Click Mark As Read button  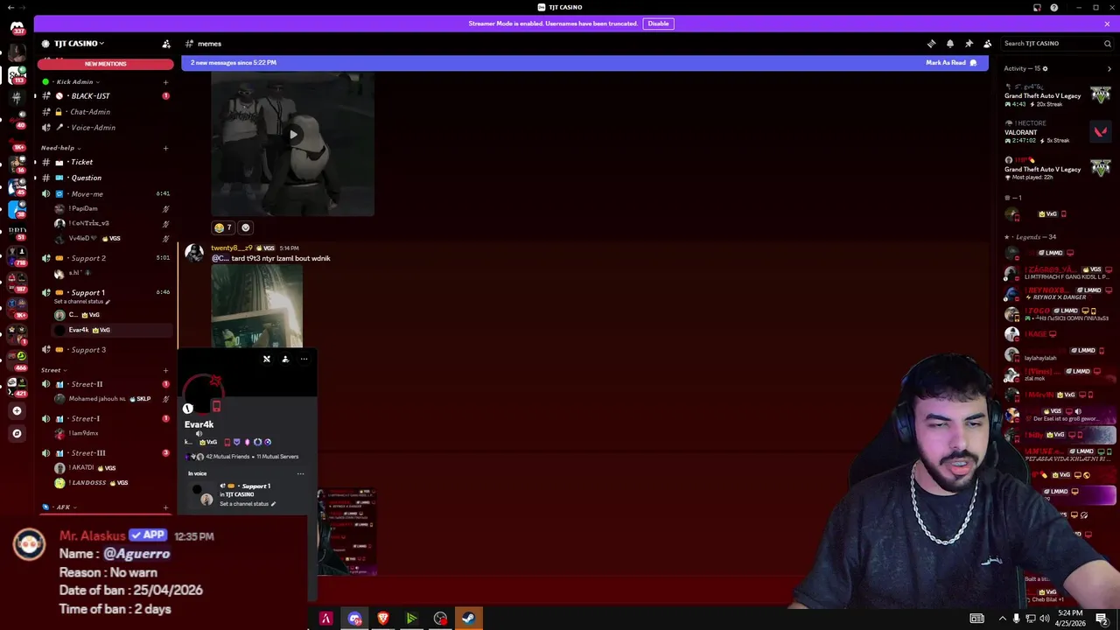click(951, 63)
